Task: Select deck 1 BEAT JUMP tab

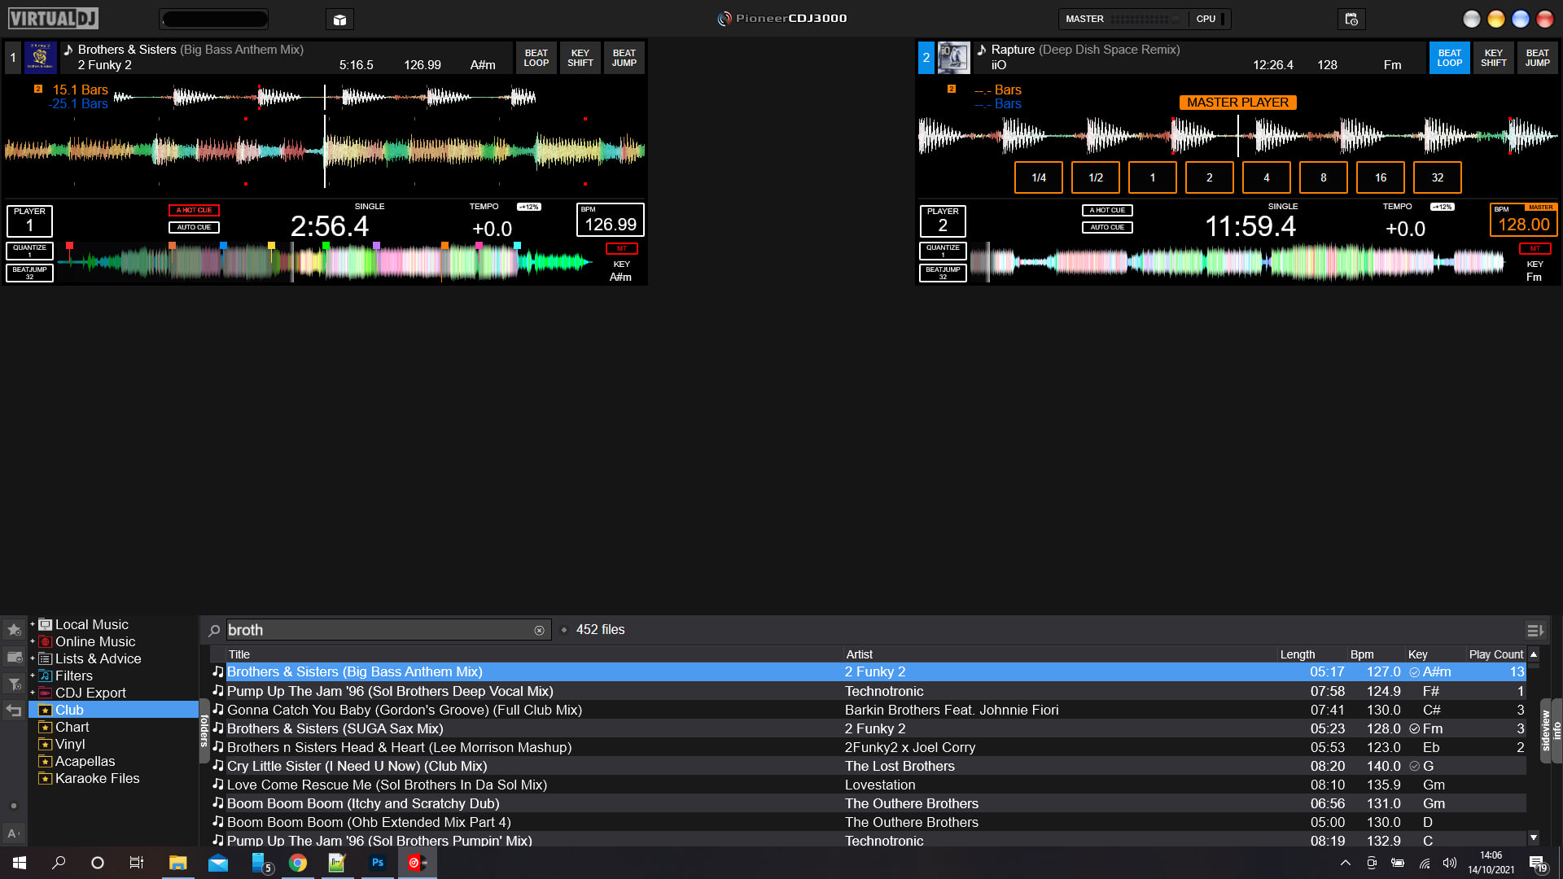Action: tap(624, 58)
